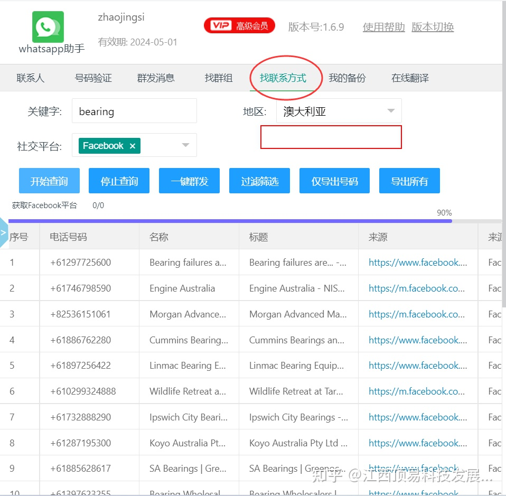
Task: Open the Wildlife Retreat source link
Action: tap(417, 391)
